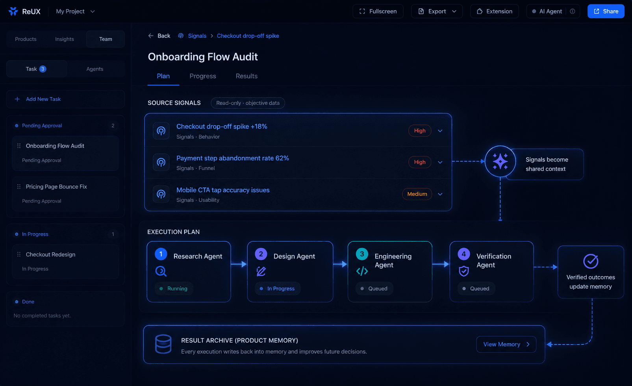
Task: Click the sparkle shared context icon
Action: tap(500, 161)
